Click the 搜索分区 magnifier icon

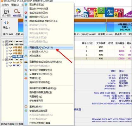point(17,11)
